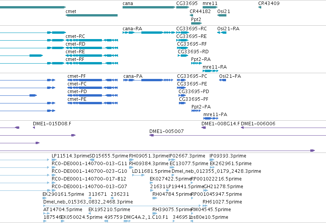The height and width of the screenshot is (223, 326).
Task: Click the GH21278.5prime EST glyph
Action: (x=206, y=190)
